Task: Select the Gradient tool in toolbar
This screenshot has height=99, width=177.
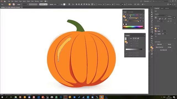Action: point(152,32)
